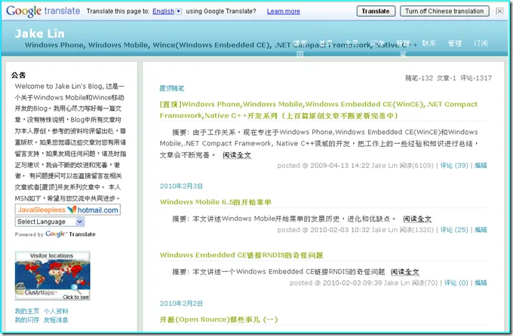Open Windows Mobile 6.5的开始菜单 post
The height and width of the screenshot is (336, 513).
(215, 202)
